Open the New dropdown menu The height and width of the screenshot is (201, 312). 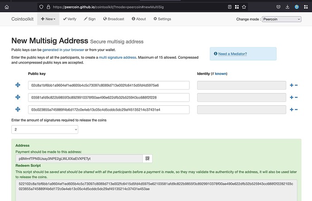tap(48, 19)
